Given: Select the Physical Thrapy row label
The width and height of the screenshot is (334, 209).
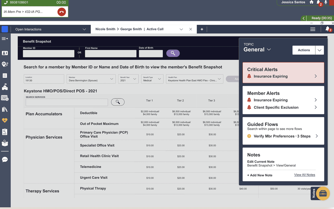Looking at the screenshot, I should coord(93,188).
